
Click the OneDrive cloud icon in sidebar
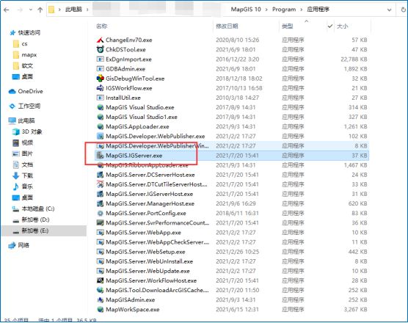point(12,91)
